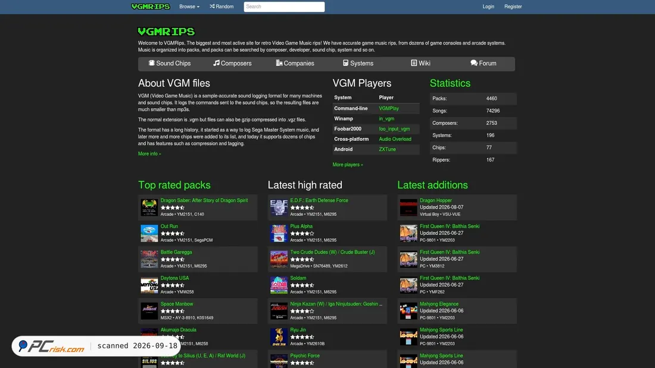Open the Dragon Hopper pack
This screenshot has height=368, width=655.
[x=436, y=201]
